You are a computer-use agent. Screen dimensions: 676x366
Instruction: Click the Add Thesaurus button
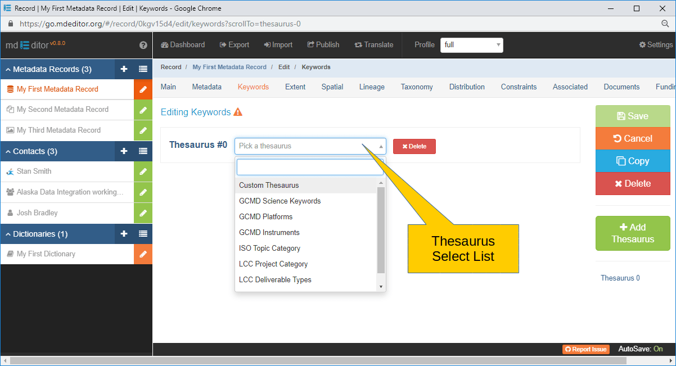(633, 233)
